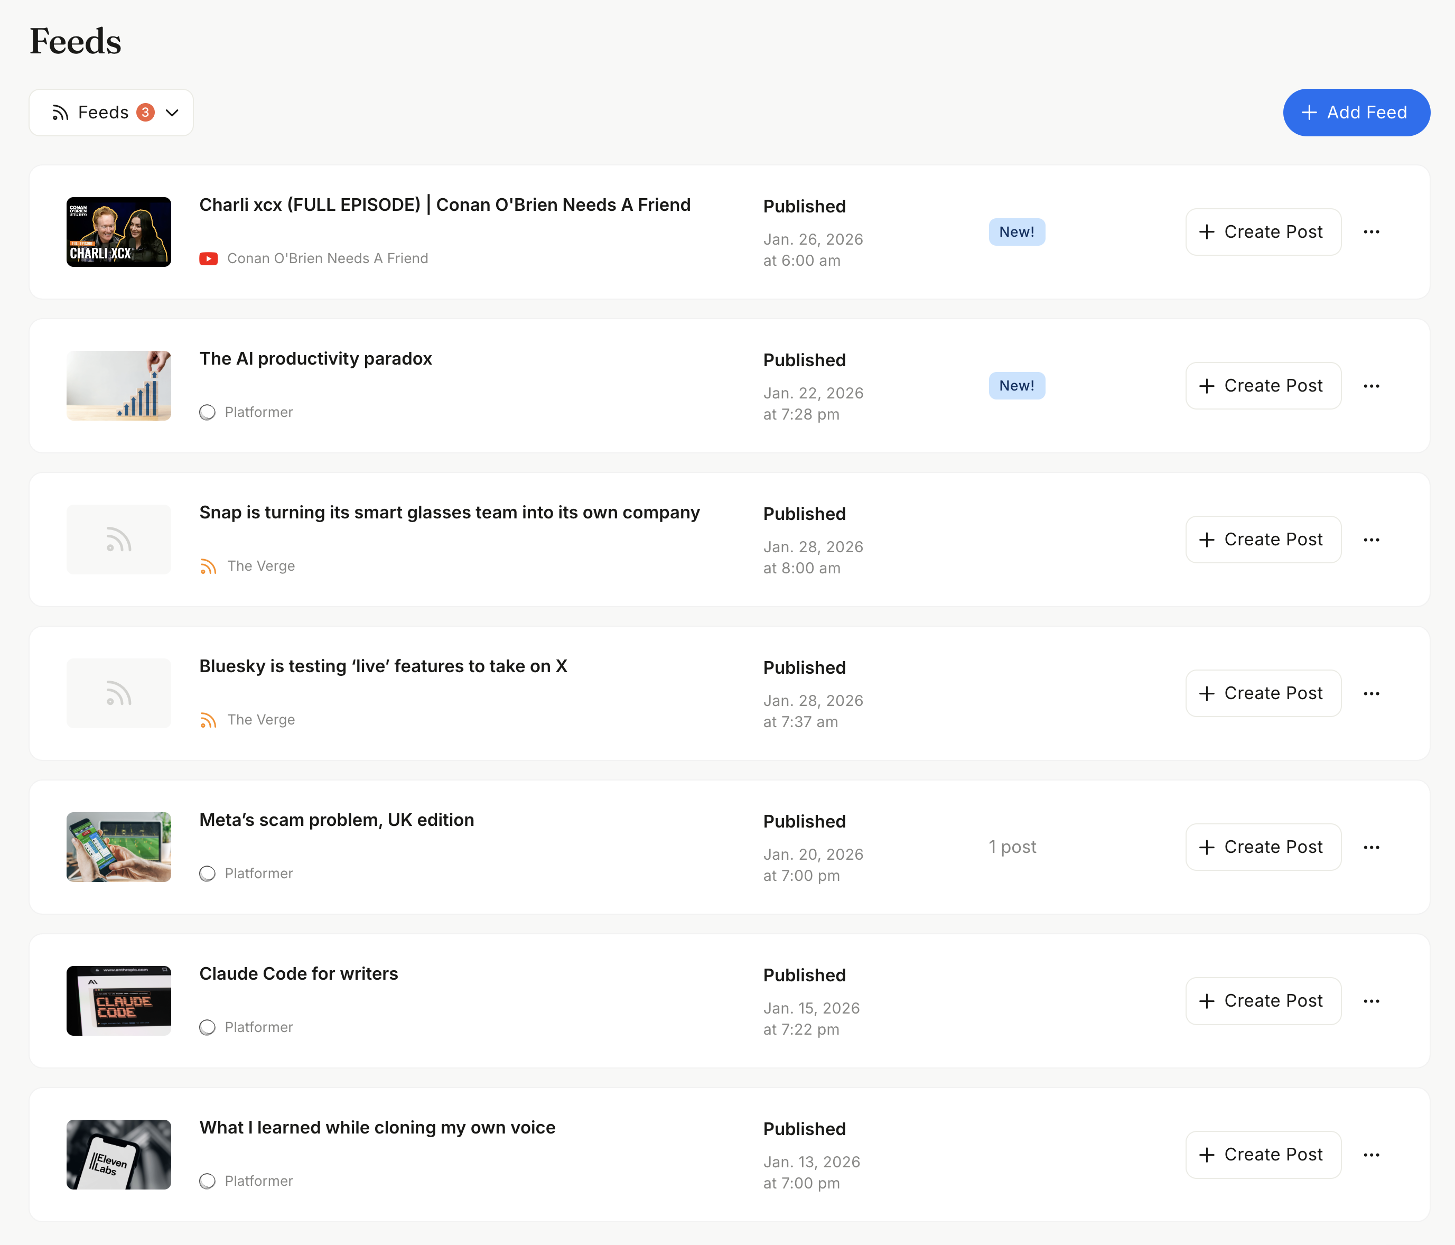The width and height of the screenshot is (1455, 1245).
Task: Open 'The AI productivity paradox' title link
Action: (315, 359)
